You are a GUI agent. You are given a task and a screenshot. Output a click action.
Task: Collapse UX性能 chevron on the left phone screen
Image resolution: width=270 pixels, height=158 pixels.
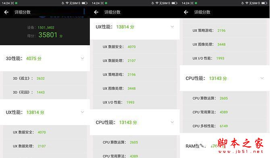pyautogui.click(x=82, y=112)
